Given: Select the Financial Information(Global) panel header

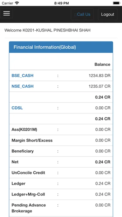Looking at the screenshot, I should coord(61,47).
